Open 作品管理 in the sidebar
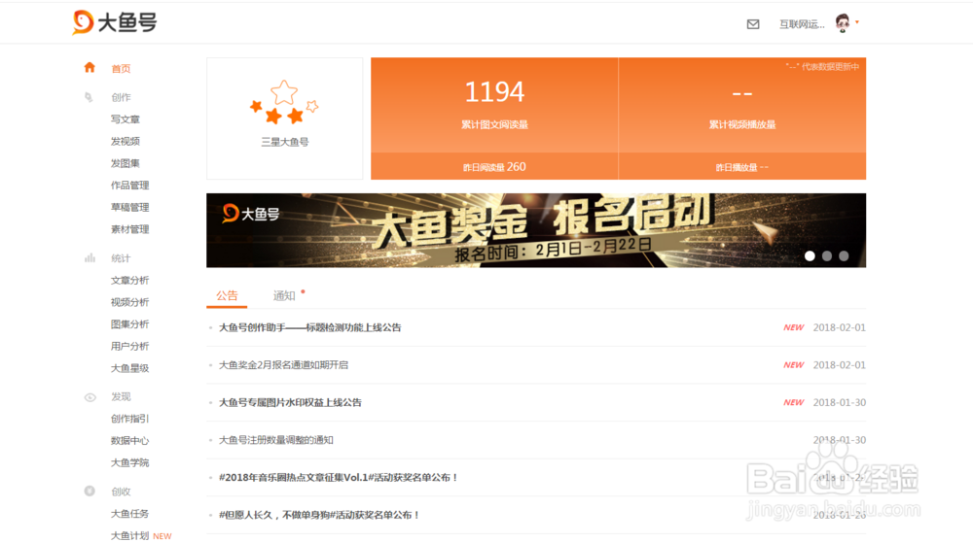973x543 pixels. click(x=129, y=186)
